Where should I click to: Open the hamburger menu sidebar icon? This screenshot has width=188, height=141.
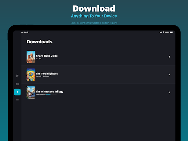17,100
